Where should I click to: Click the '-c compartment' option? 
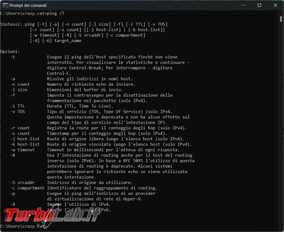(x=28, y=188)
